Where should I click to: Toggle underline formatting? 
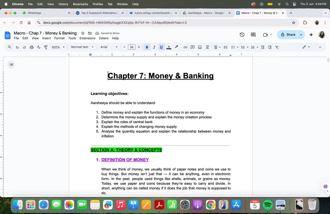point(161,47)
